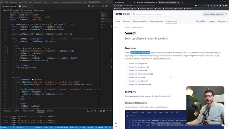Open the Web Dev bookmark folder
Viewport: 229px width, 129px height.
click(x=127, y=9)
